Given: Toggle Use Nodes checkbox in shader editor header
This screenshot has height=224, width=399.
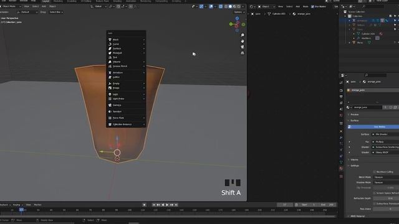Looking at the screenshot, I should pyautogui.click(x=312, y=7).
